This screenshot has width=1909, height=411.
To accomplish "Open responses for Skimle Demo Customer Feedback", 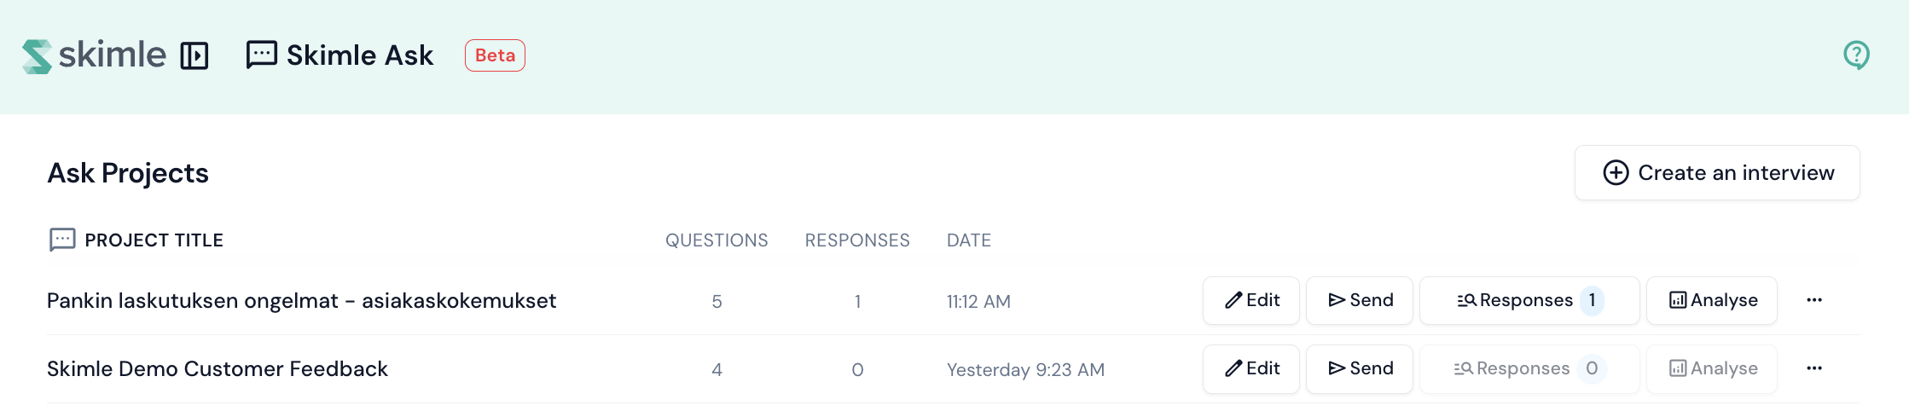I will pyautogui.click(x=1529, y=369).
